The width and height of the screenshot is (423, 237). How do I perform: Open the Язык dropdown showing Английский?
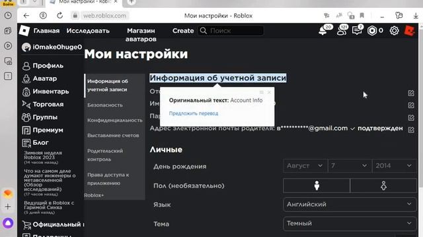point(350,205)
